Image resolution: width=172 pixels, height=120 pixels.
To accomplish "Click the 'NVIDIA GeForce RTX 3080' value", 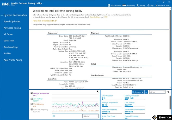I will [79, 82].
